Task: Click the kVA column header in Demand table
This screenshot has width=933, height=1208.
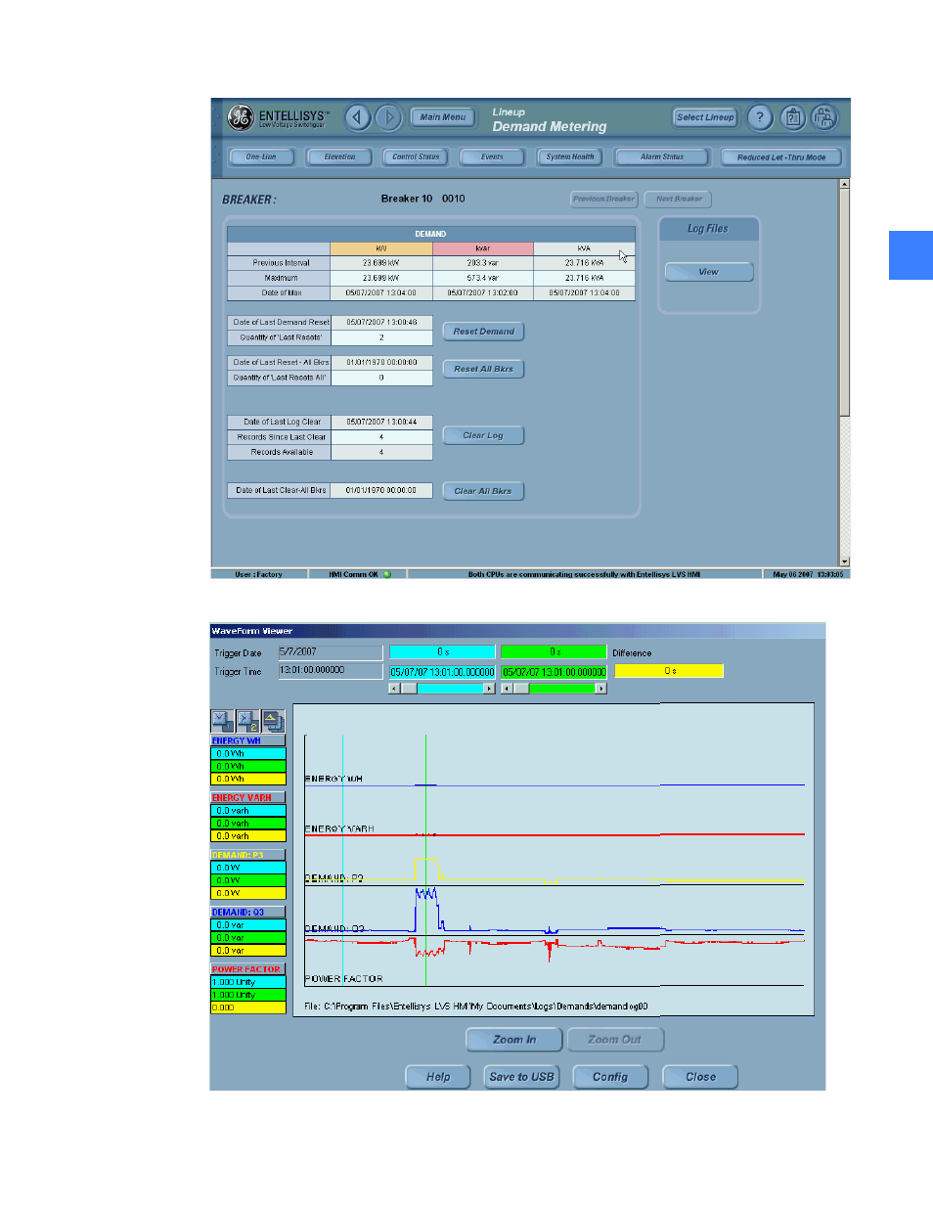Action: pyautogui.click(x=585, y=248)
